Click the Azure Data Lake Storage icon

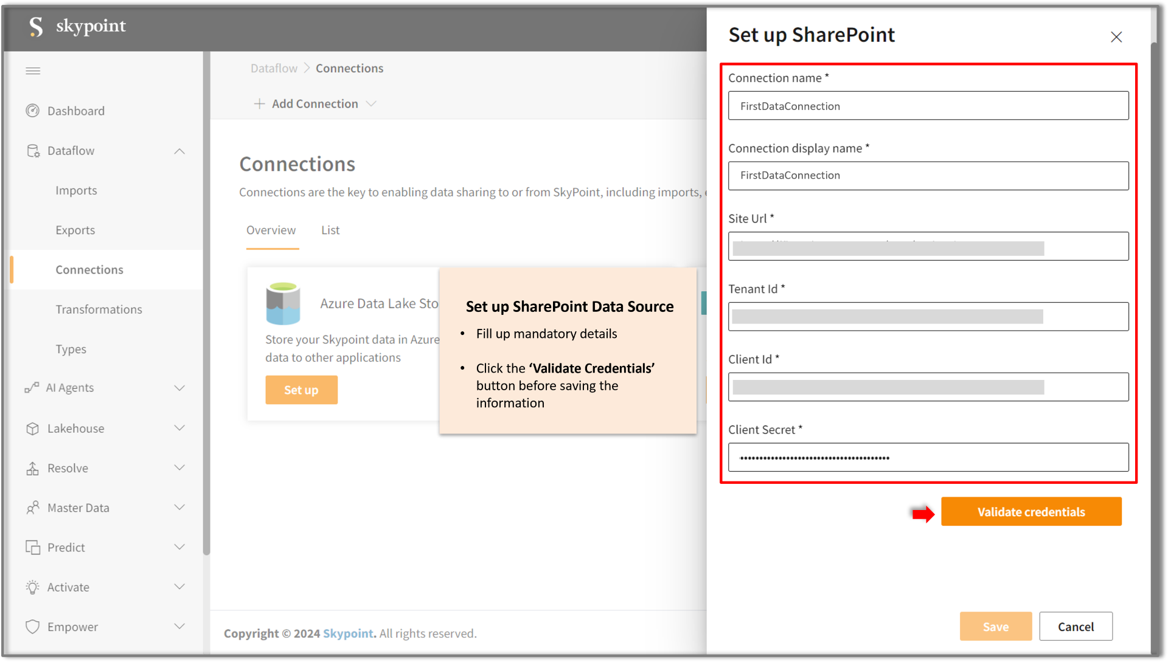pyautogui.click(x=283, y=303)
